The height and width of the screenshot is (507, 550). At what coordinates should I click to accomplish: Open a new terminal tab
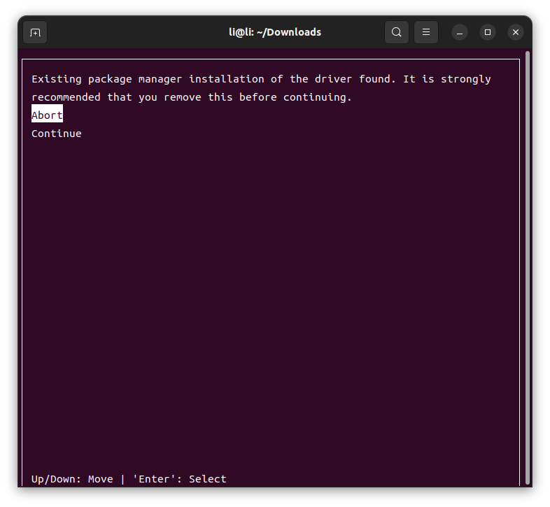[35, 32]
